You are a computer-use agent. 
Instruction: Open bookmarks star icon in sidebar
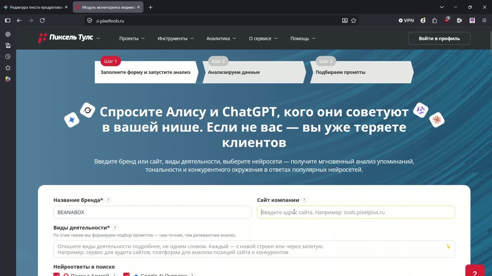pos(8,68)
